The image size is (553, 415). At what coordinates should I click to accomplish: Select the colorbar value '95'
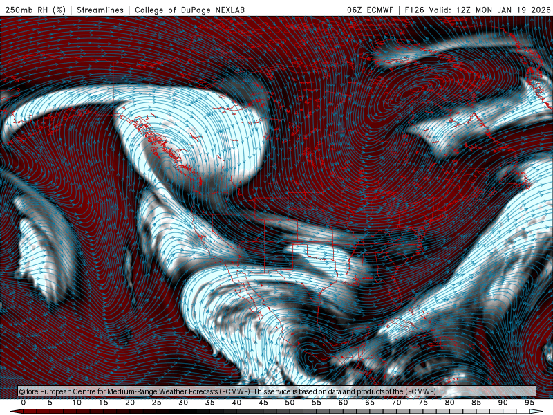pos(529,403)
